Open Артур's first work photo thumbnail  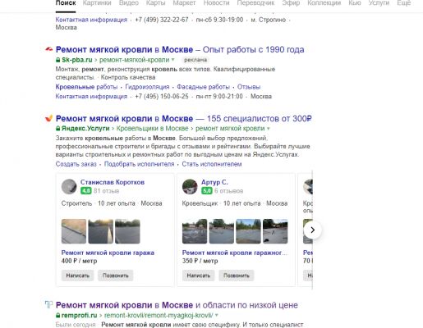195,231
